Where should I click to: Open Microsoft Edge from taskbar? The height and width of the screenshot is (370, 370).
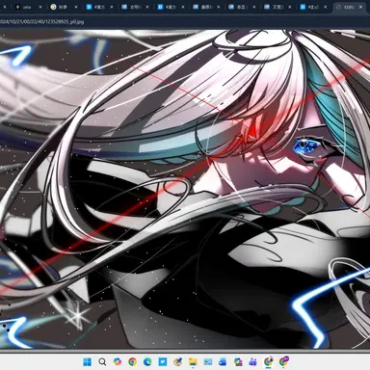point(147,362)
